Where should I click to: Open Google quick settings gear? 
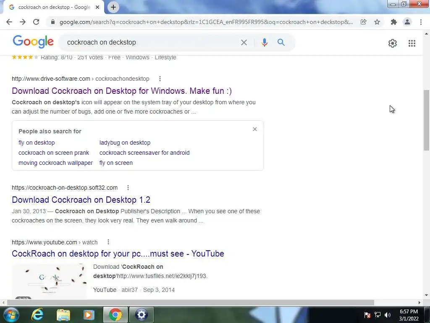[x=393, y=43]
